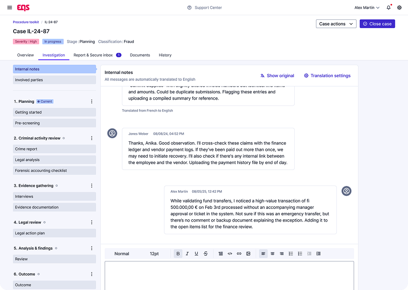Click the Current badge next to Planning
The image size is (408, 290).
pos(45,101)
